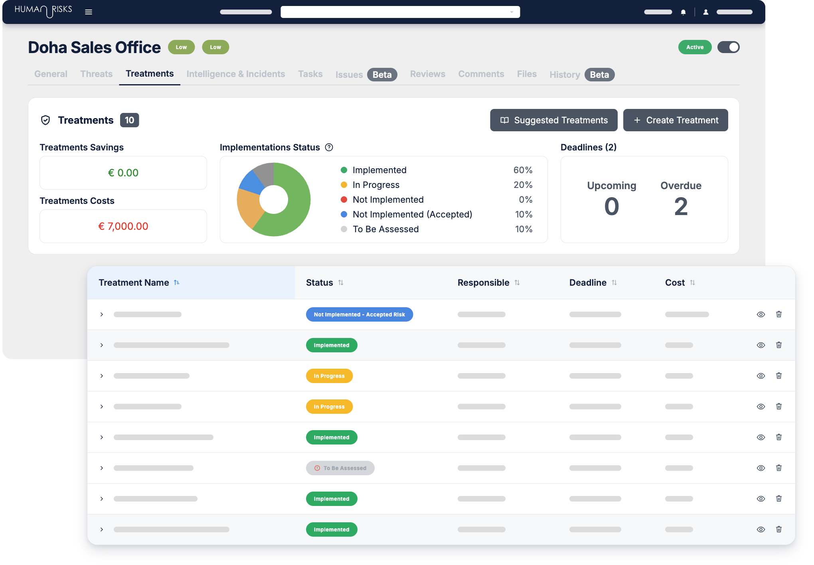View the Not Implemented - Accepted Risk row eye icon
This screenshot has height=565, width=814.
(x=761, y=314)
